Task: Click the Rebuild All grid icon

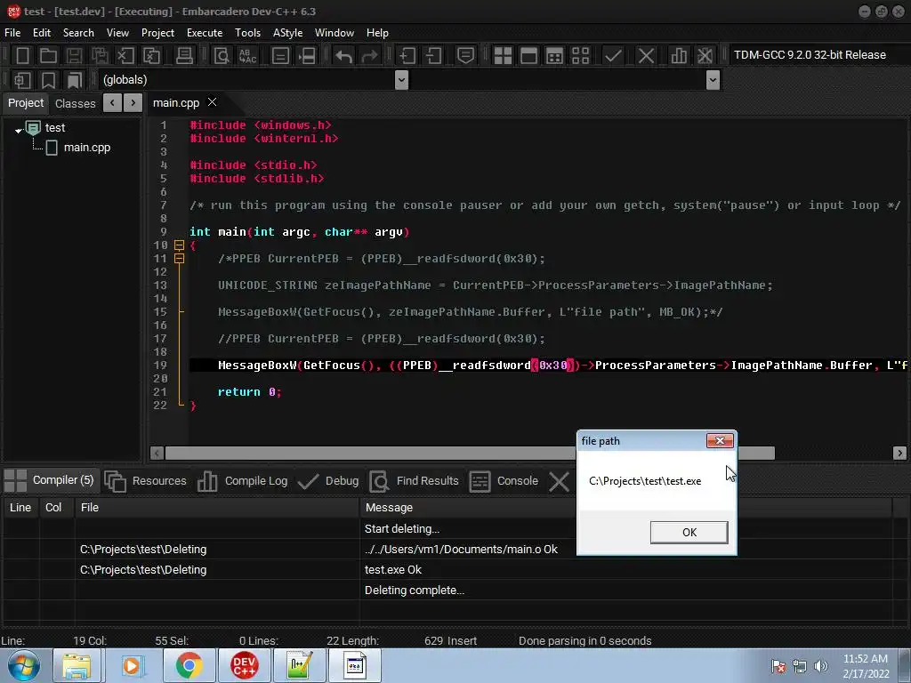Action: 580,56
